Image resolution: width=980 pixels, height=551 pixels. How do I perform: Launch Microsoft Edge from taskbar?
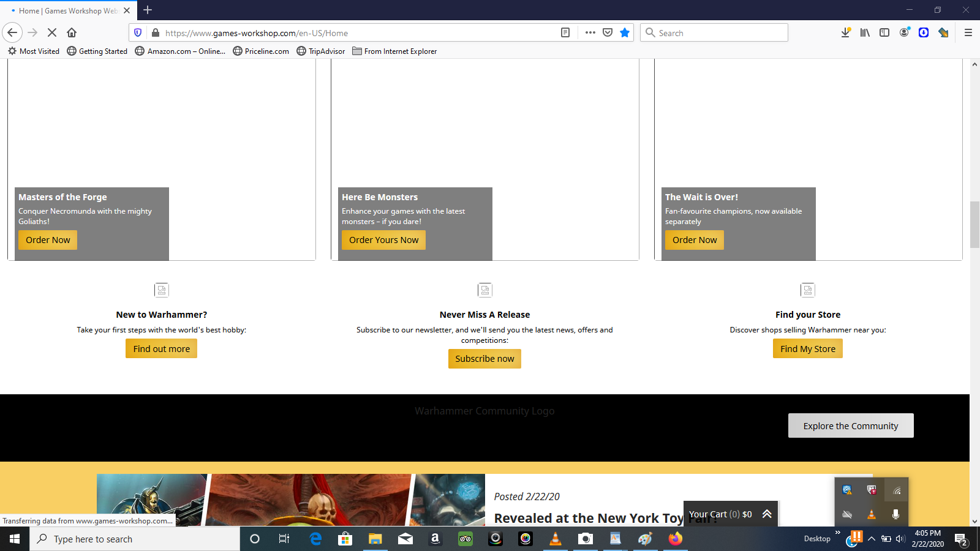coord(315,539)
